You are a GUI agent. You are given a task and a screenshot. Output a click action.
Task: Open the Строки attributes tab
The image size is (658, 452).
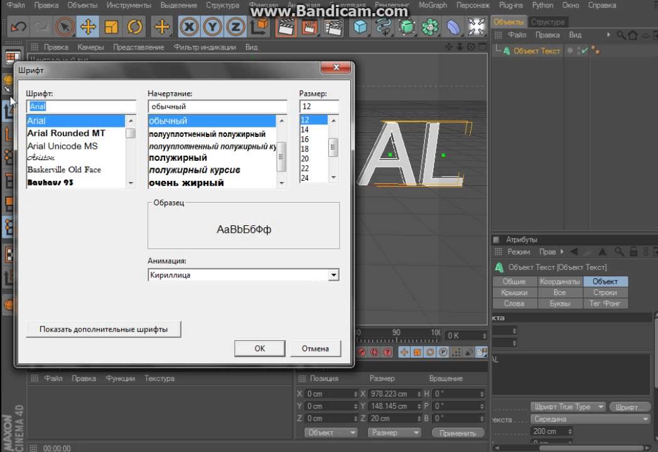point(605,293)
